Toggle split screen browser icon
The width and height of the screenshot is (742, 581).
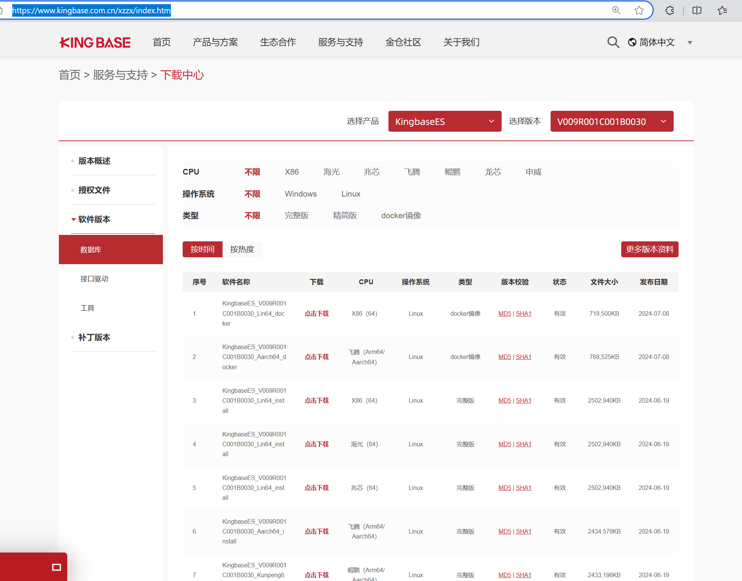click(697, 11)
